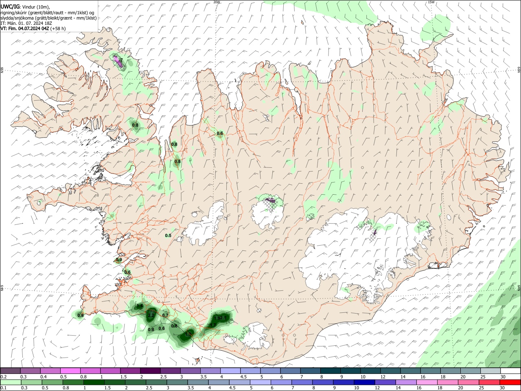Click the '2.2' precipitation value on the map
The width and height of the screenshot is (521, 391).
[151, 315]
